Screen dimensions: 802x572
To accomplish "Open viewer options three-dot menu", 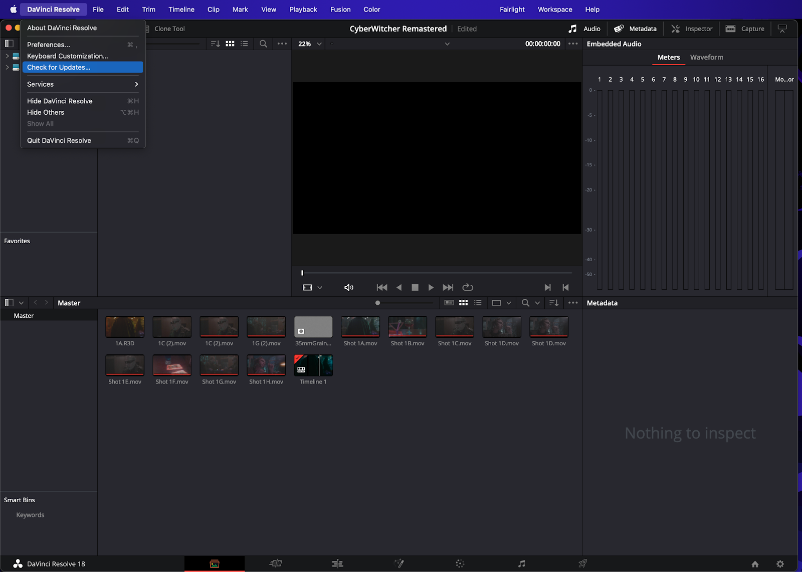I will pos(573,44).
